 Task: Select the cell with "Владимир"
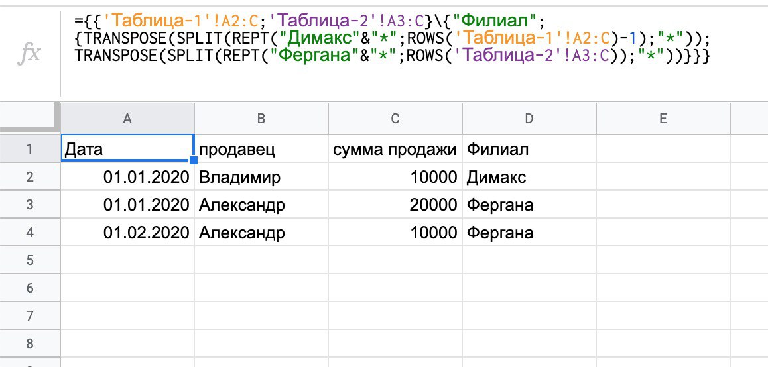coord(261,177)
